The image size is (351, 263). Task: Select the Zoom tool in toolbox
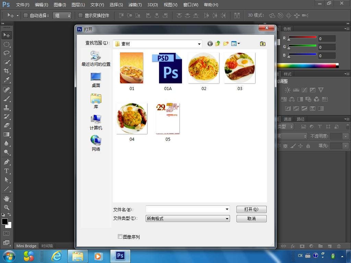[x=7, y=207]
